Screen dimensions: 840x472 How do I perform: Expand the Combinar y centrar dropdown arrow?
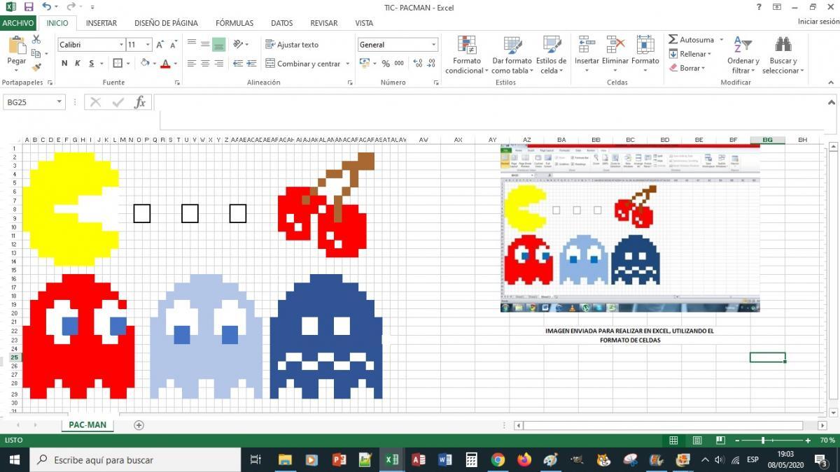tap(347, 64)
